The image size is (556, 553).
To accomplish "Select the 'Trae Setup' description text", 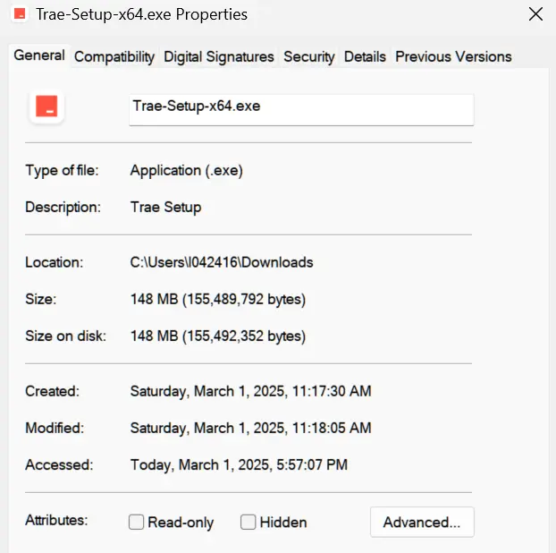I will click(x=166, y=208).
